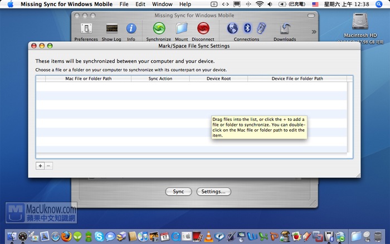Click the File Sync Settings window resize corner
The height and width of the screenshot is (244, 390).
tap(358, 175)
